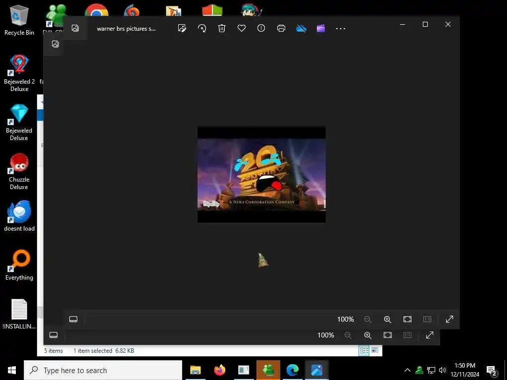The image size is (507, 380).
Task: Print the image using the printer icon
Action: (x=281, y=28)
